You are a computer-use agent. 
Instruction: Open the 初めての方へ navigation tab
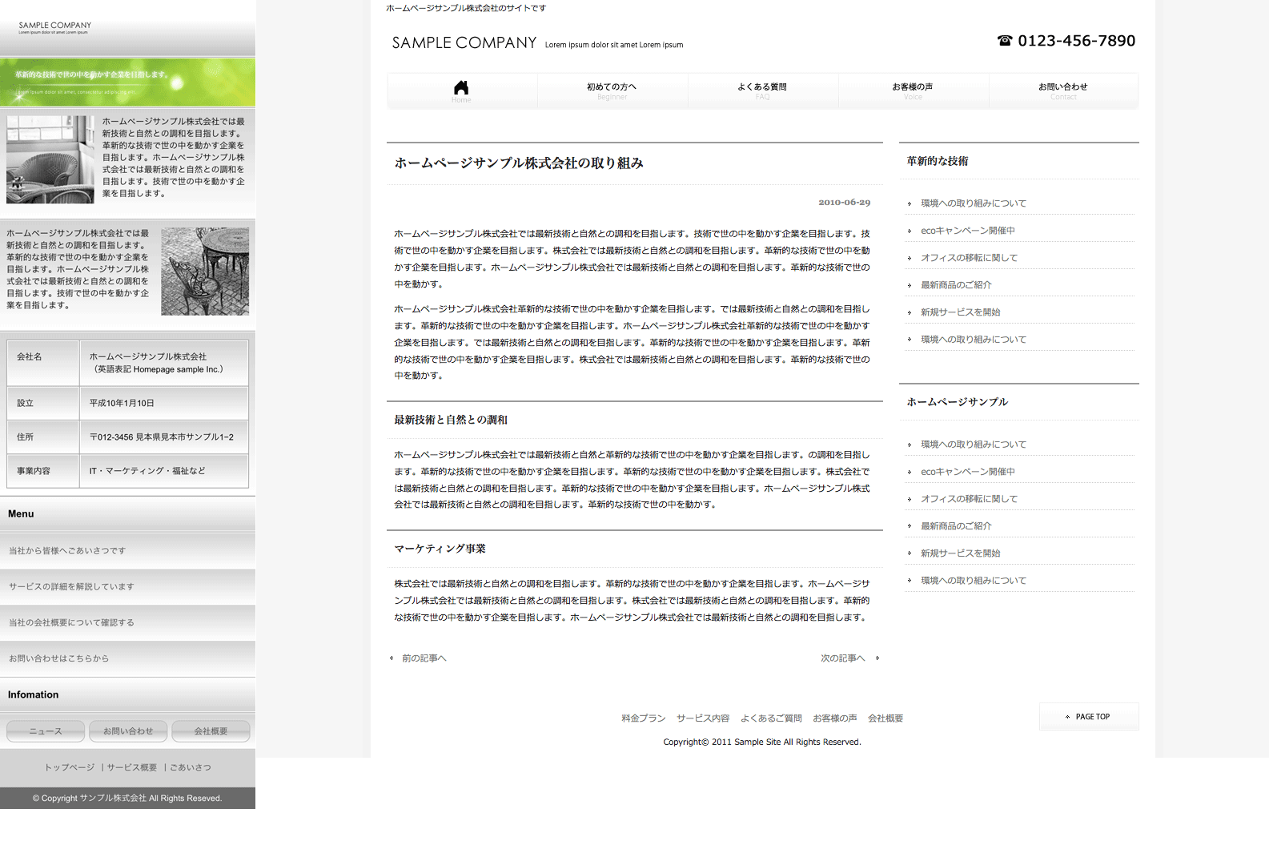tap(612, 91)
